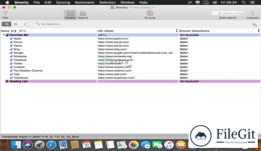This screenshot has height=151, width=261.
Task: Open the Help toolbar button
Action: pos(5,15)
